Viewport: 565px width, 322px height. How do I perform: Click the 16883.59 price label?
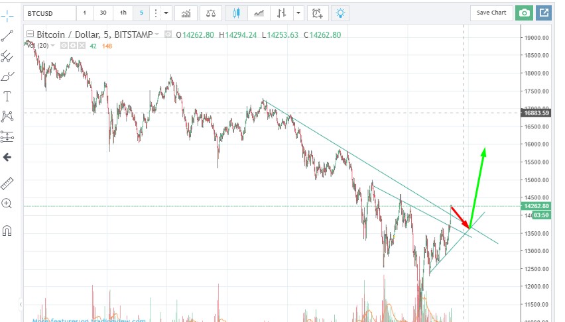click(536, 113)
